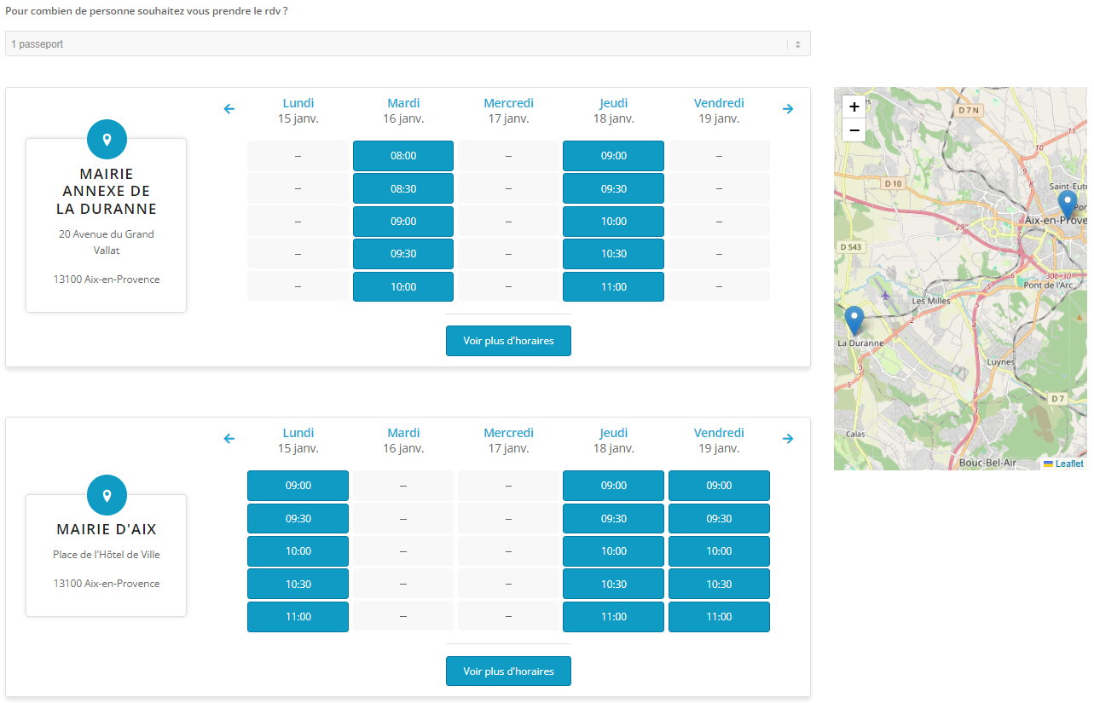Viewport: 1094px width, 703px height.
Task: Zoom out on the map
Action: pos(854,130)
